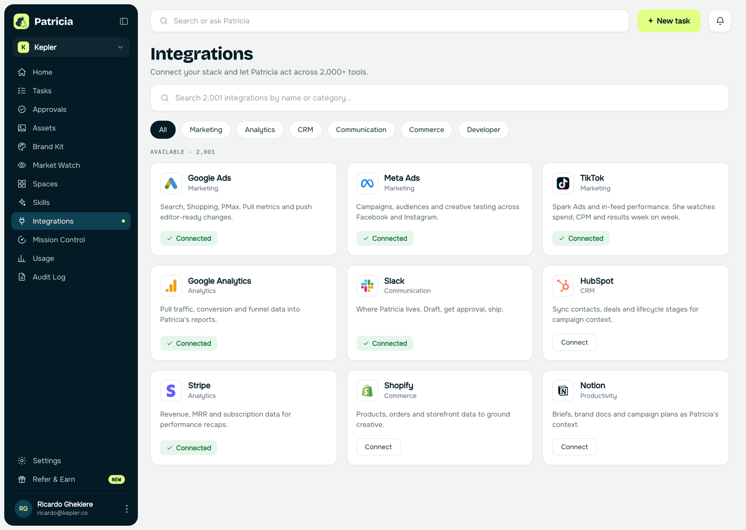The image size is (746, 530).
Task: Click the New task button
Action: tap(669, 21)
